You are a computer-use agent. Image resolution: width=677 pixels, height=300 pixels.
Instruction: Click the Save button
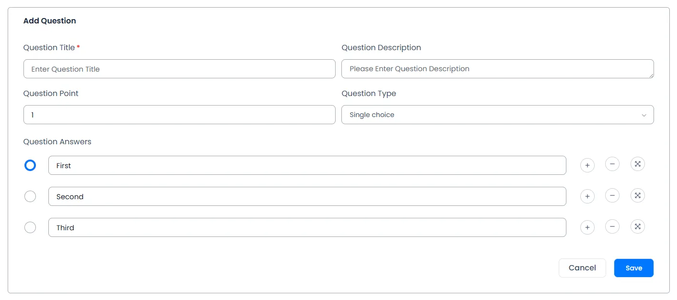click(x=633, y=268)
